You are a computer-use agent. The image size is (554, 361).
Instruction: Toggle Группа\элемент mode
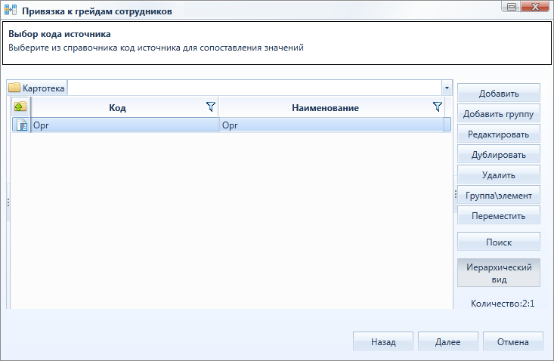(x=499, y=195)
